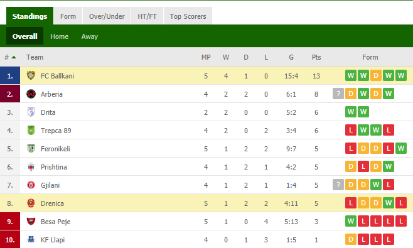Open the Feronikeli team name link
This screenshot has height=248, width=413.
point(55,149)
